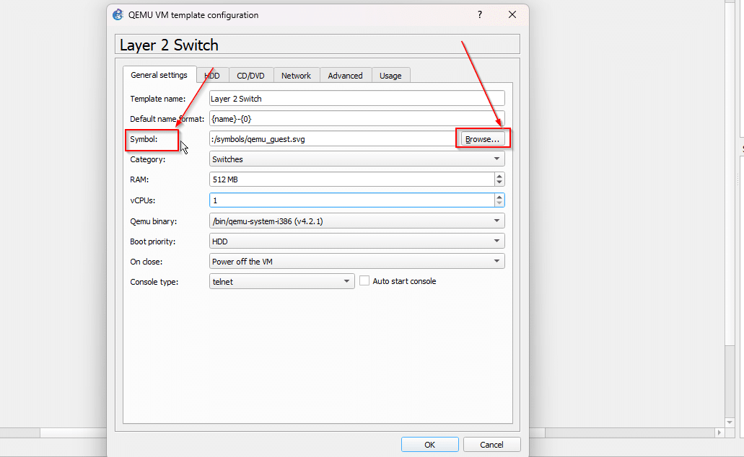Open the Network tab
Image resolution: width=744 pixels, height=457 pixels.
[x=296, y=75]
